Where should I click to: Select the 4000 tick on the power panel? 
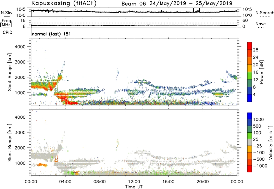point(20,47)
